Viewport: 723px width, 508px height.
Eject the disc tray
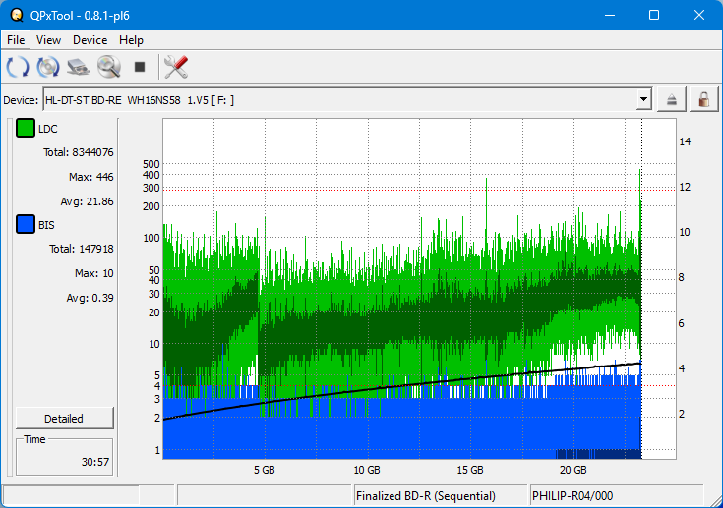click(x=673, y=99)
